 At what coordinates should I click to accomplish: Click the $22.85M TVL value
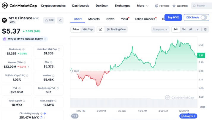click(17, 92)
